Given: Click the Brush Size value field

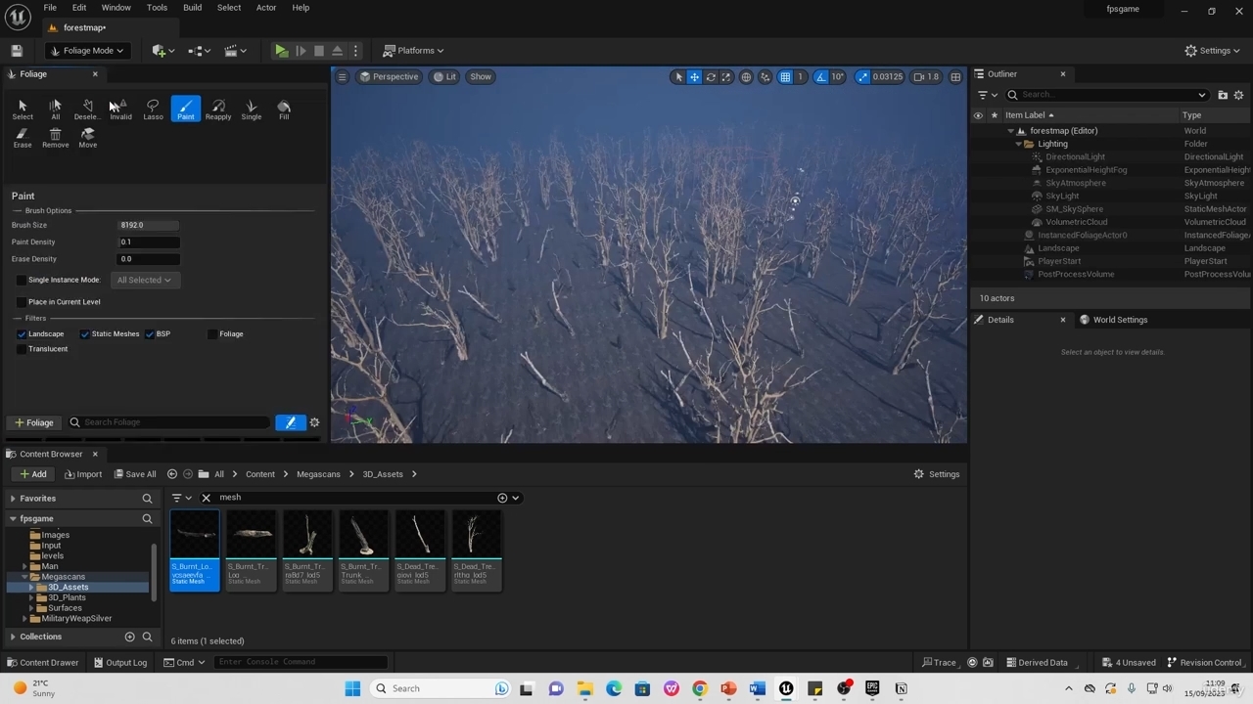Looking at the screenshot, I should click(149, 225).
